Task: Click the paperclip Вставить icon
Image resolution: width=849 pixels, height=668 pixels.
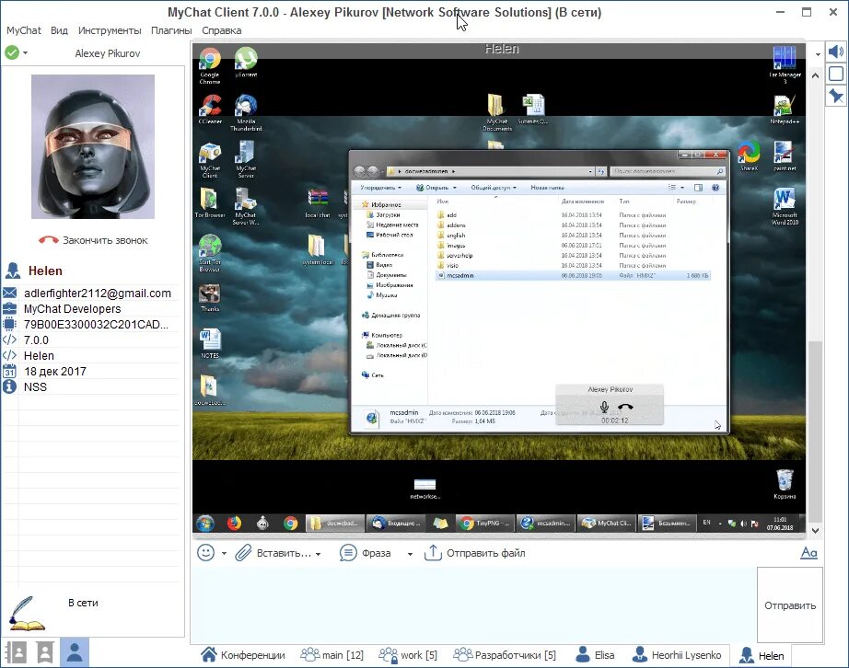Action: coord(243,553)
